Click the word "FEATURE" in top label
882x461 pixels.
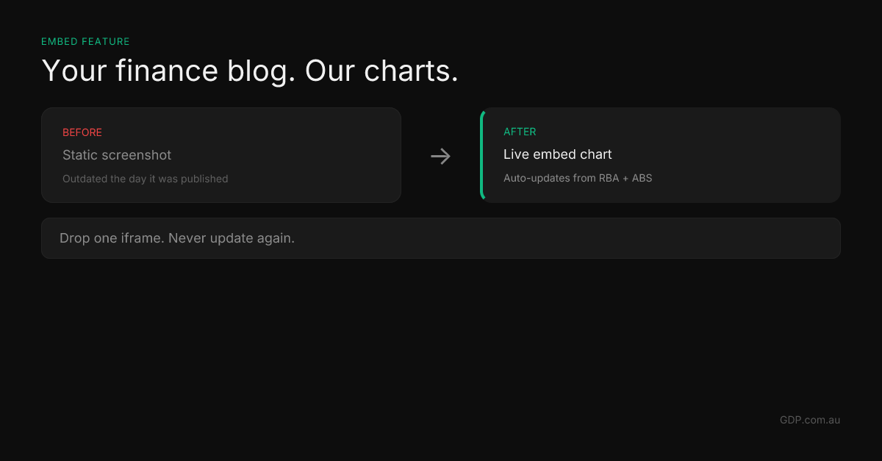[x=107, y=42]
